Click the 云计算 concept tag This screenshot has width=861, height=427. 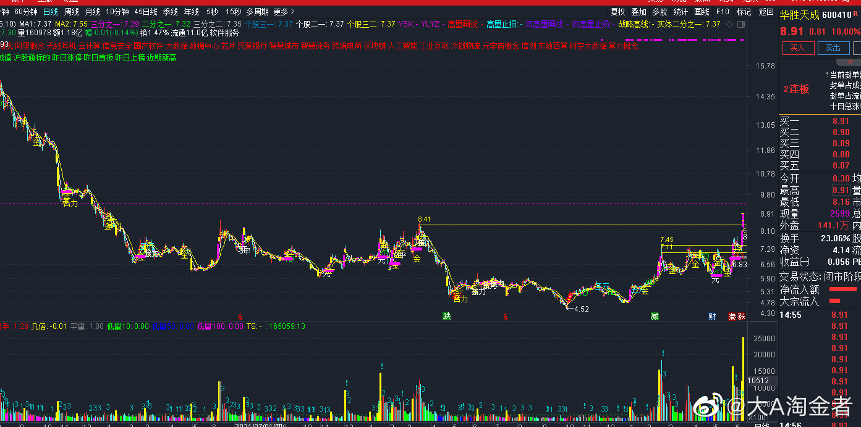pos(89,46)
